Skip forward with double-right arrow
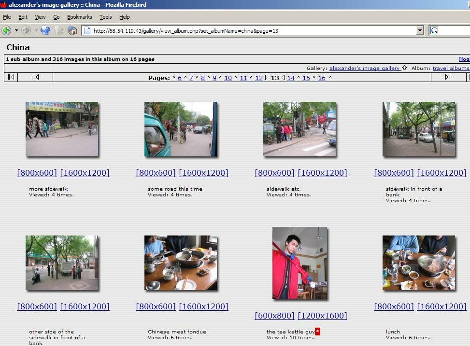 [449, 77]
